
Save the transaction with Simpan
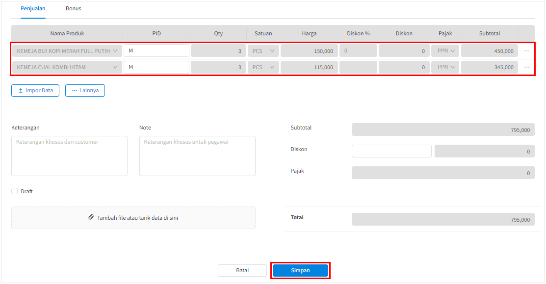[300, 270]
